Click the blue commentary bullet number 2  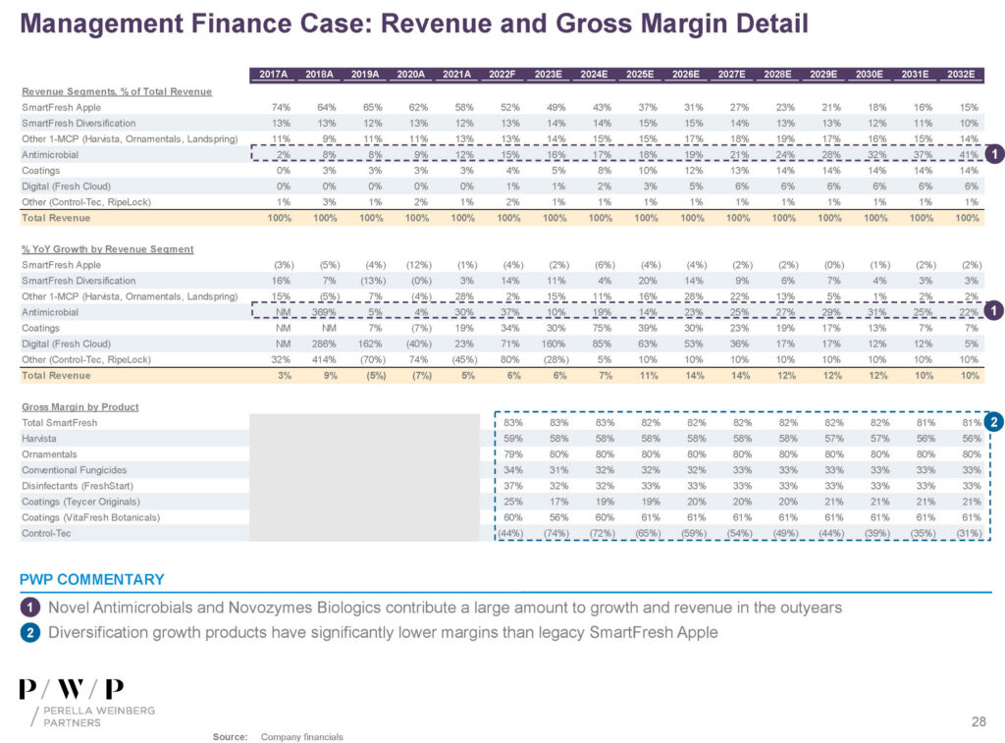(29, 633)
